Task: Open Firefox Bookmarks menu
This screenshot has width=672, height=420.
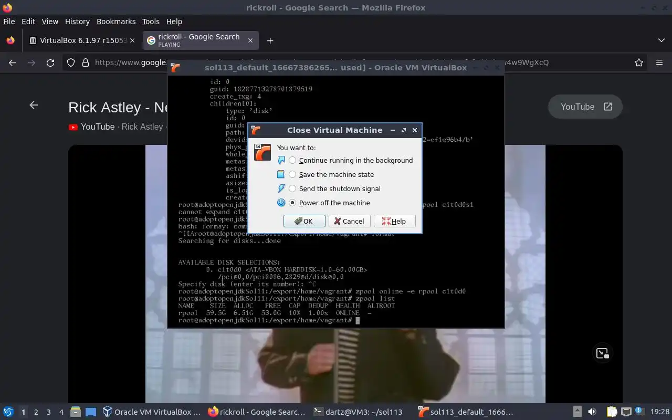Action: point(116,22)
